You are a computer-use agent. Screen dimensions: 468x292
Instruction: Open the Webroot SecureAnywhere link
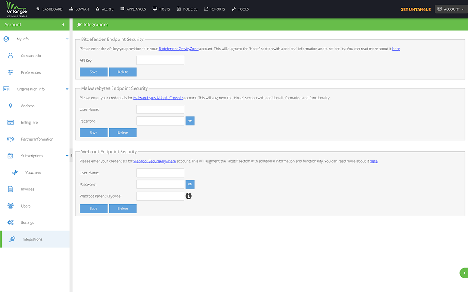[x=155, y=161]
